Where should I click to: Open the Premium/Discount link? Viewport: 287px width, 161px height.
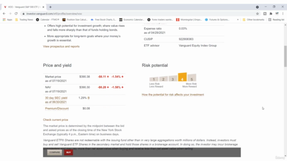[57, 108]
